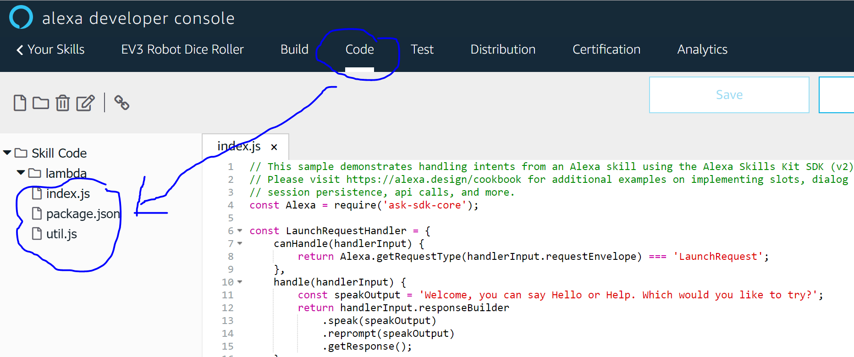Fold code at line 6 arrow

click(x=240, y=231)
